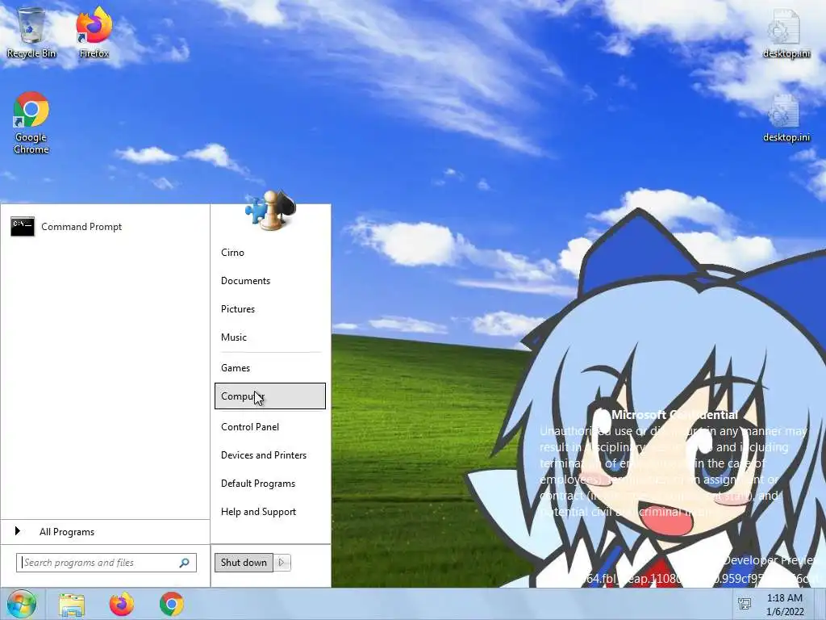This screenshot has width=826, height=620.
Task: Open the Google Chrome desktop shortcut
Action: click(x=31, y=123)
